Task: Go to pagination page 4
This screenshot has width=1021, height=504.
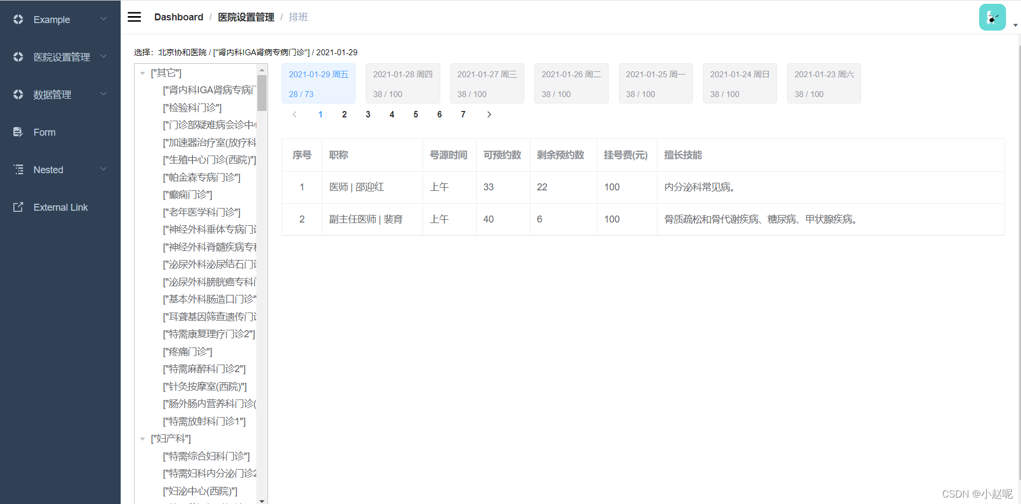Action: click(392, 114)
